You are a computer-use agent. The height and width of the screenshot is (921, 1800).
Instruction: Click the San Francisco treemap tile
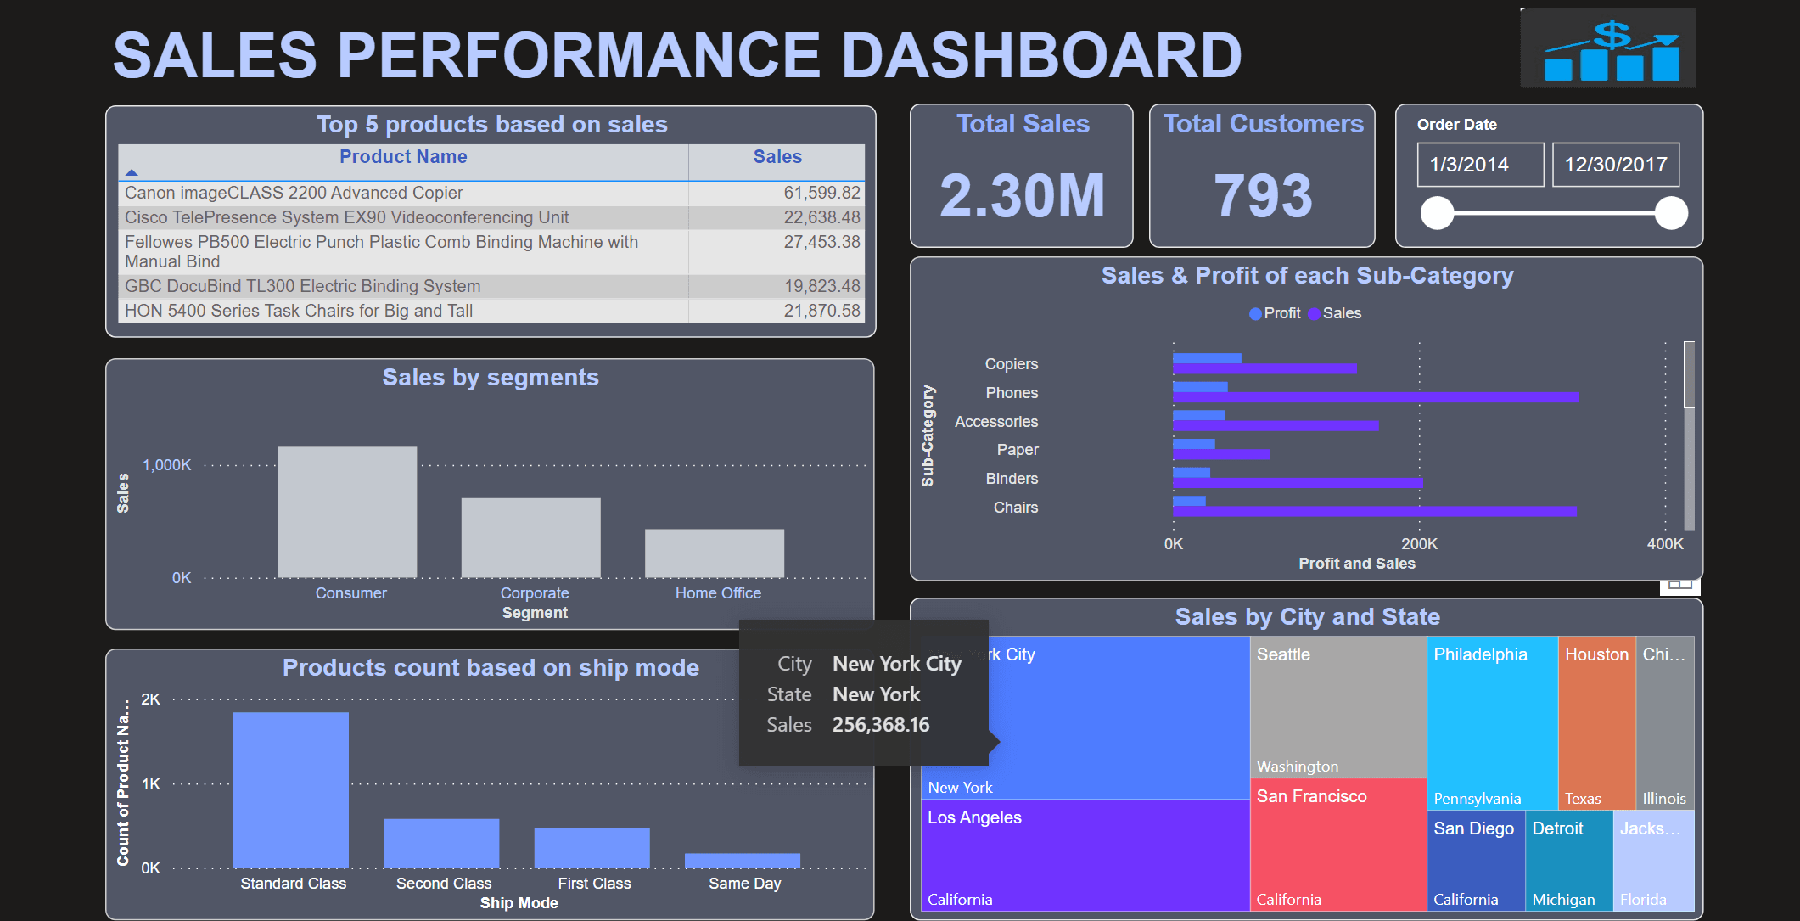click(x=1337, y=845)
